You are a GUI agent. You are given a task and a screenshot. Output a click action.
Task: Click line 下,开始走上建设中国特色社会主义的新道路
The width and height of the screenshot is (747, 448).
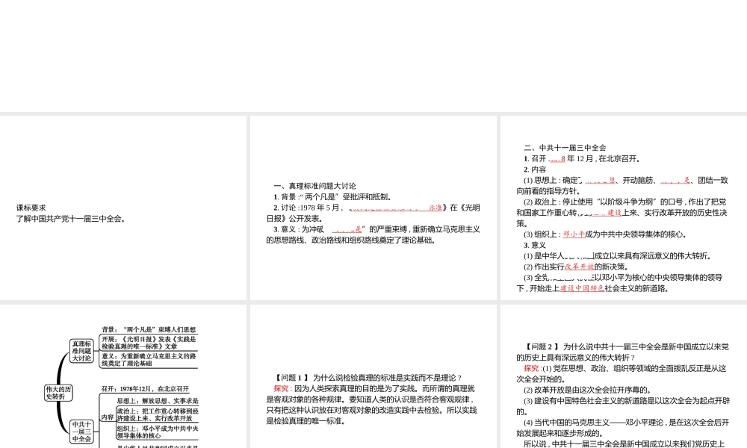(592, 288)
